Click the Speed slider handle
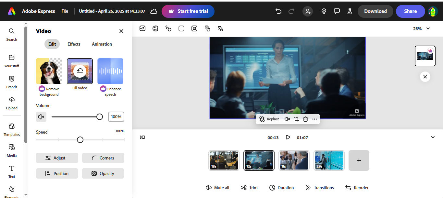 tap(80, 139)
